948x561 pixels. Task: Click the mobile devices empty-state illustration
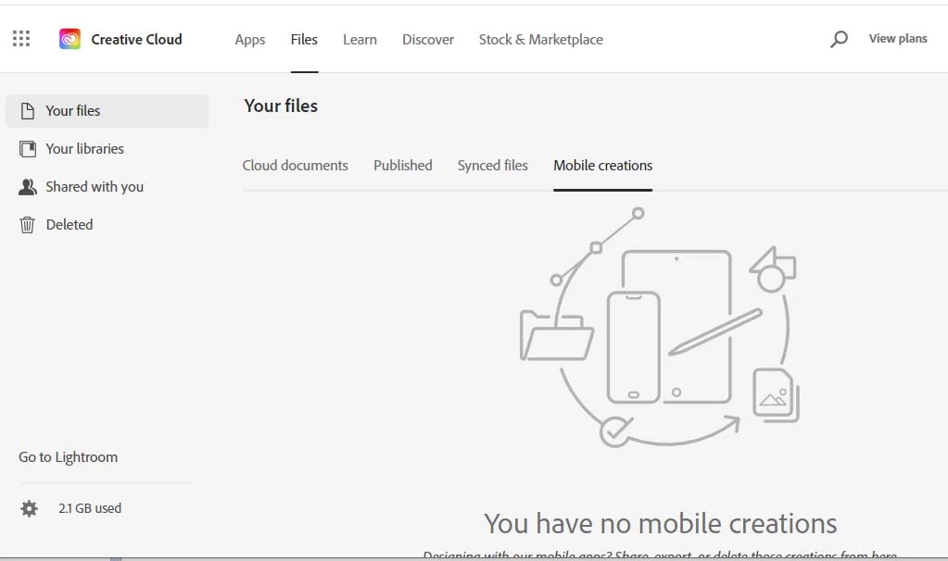click(x=660, y=328)
